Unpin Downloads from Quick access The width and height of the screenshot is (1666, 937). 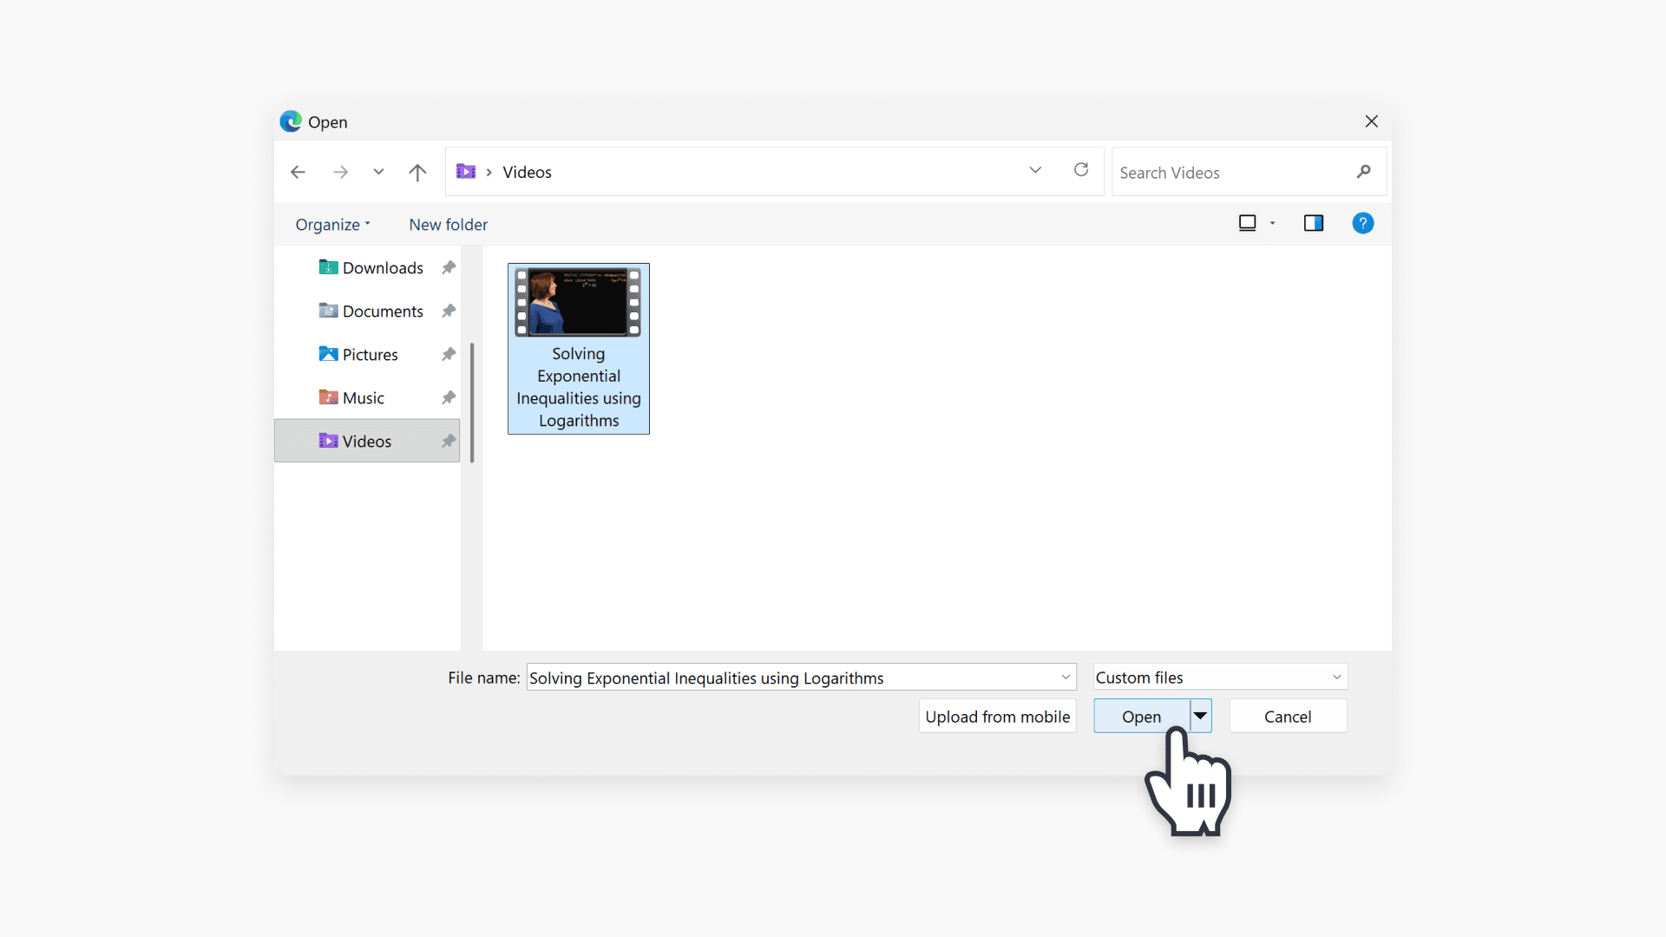(x=448, y=267)
